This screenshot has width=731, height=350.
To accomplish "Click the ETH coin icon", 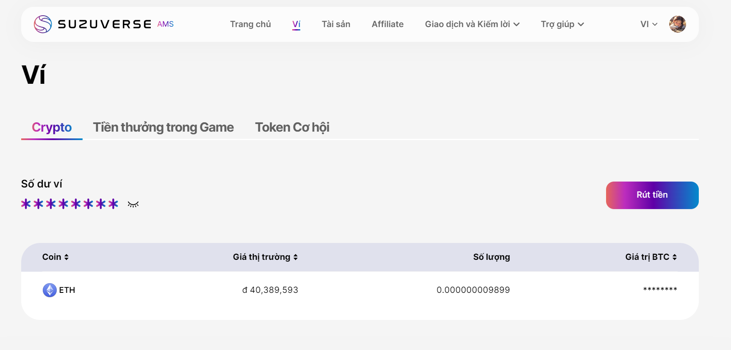I will tap(50, 290).
